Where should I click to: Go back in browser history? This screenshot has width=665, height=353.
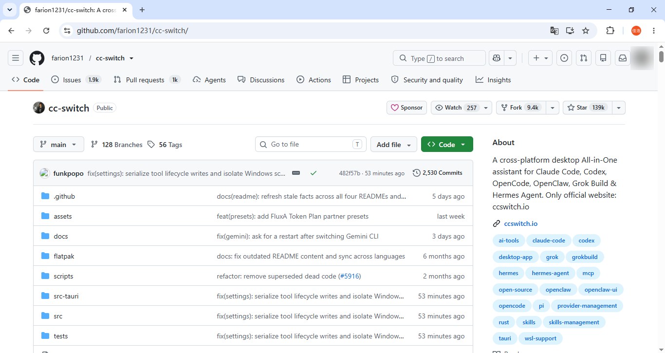pyautogui.click(x=11, y=30)
